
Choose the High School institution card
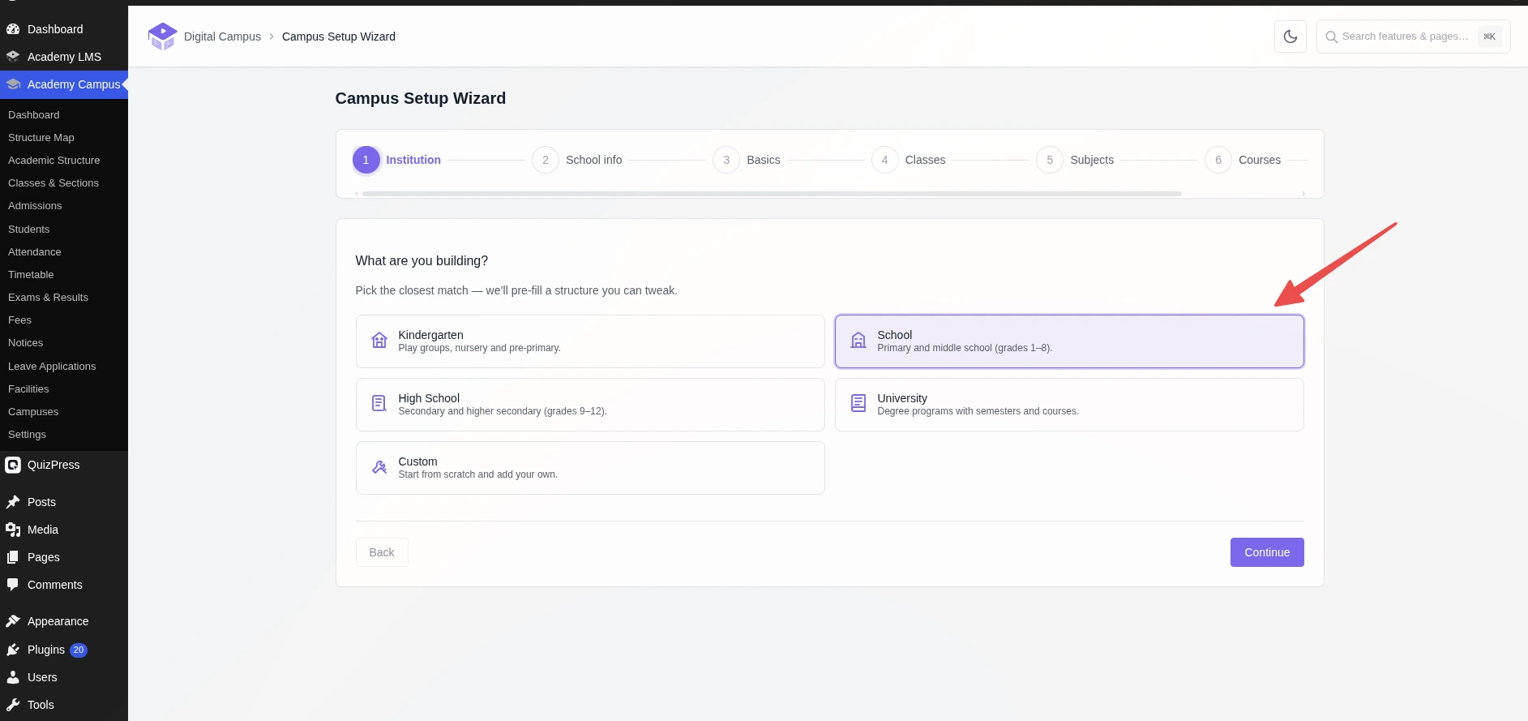(590, 405)
